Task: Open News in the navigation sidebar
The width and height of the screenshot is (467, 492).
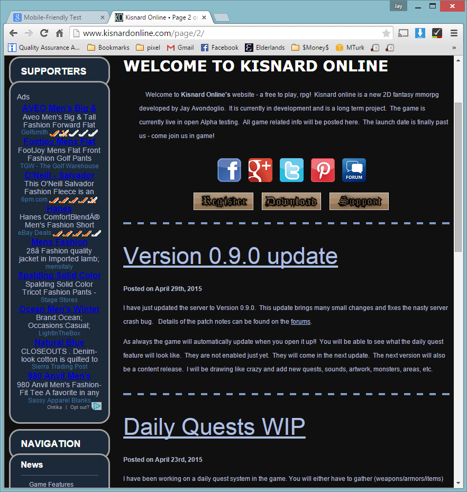Action: [32, 464]
